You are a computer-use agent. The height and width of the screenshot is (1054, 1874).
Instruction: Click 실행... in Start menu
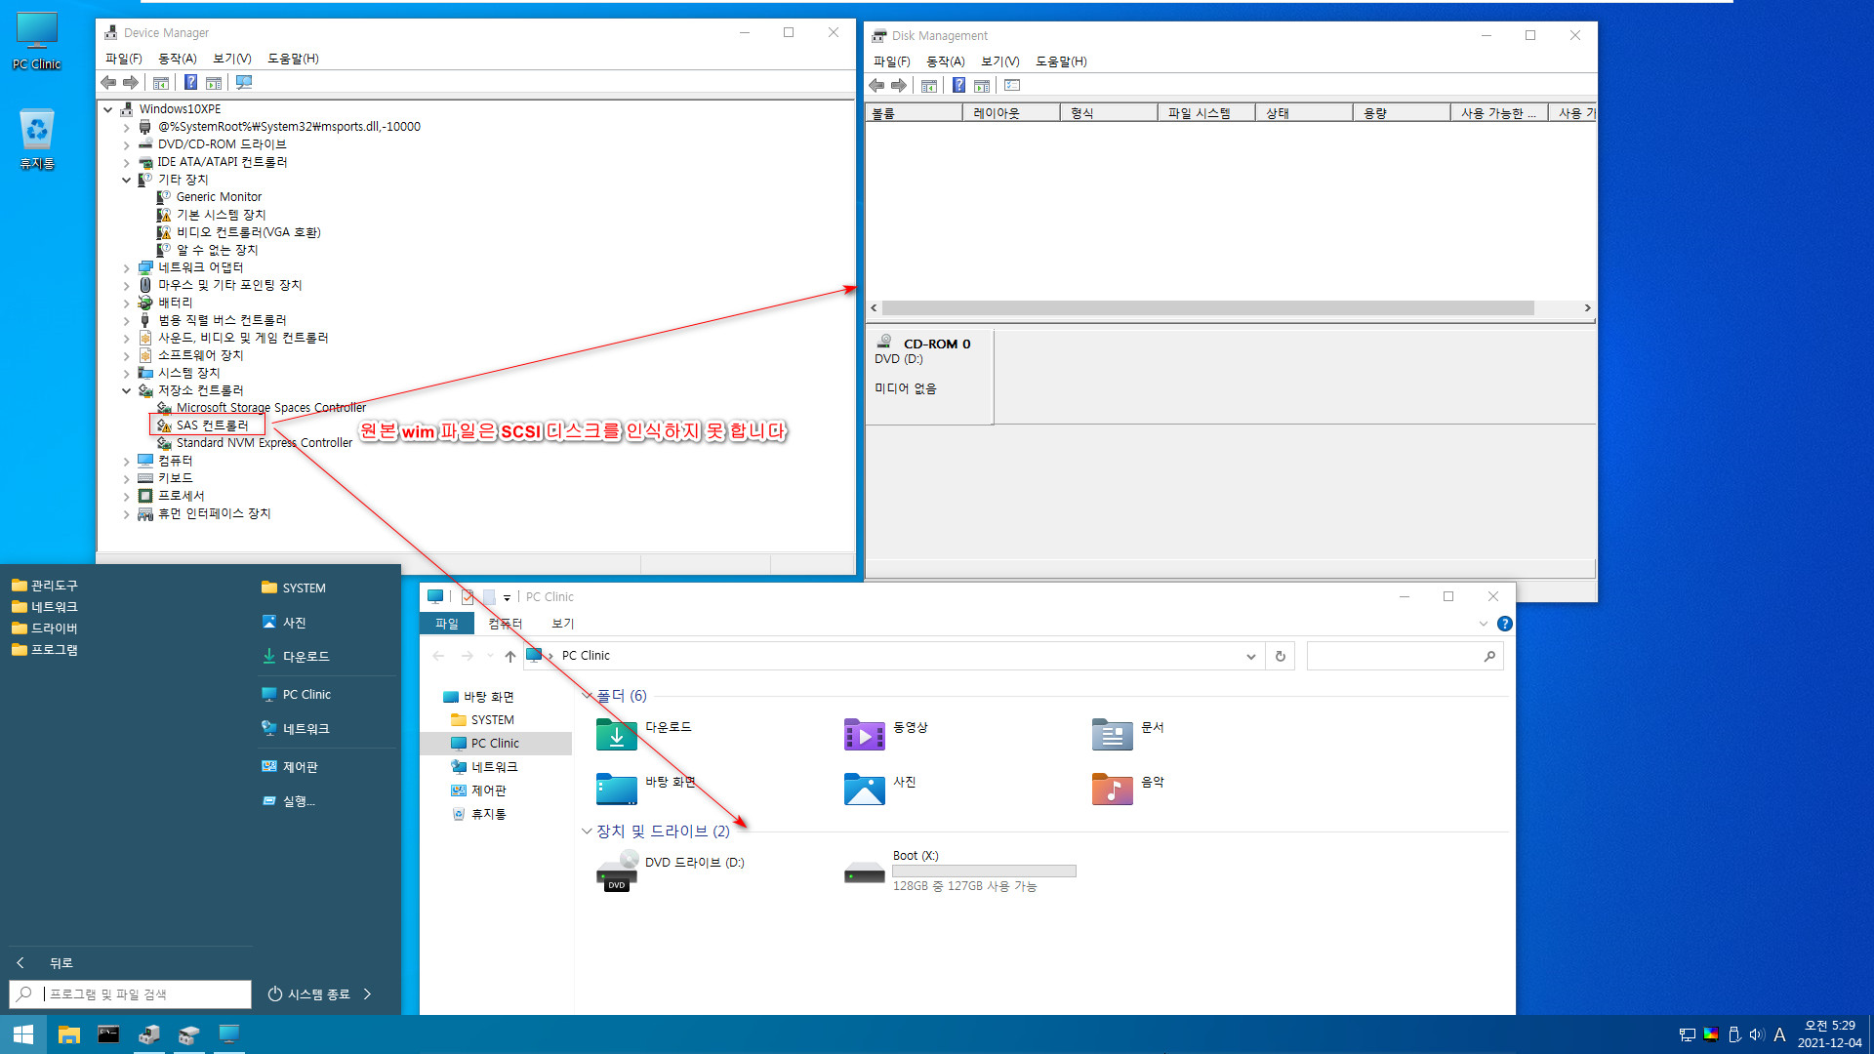click(x=289, y=801)
